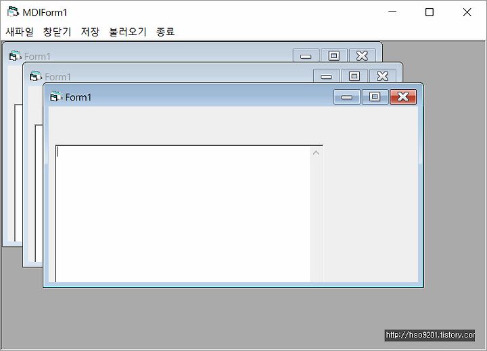Image resolution: width=487 pixels, height=351 pixels.
Task: Minimize the middle Form1 child window
Action: [326, 76]
